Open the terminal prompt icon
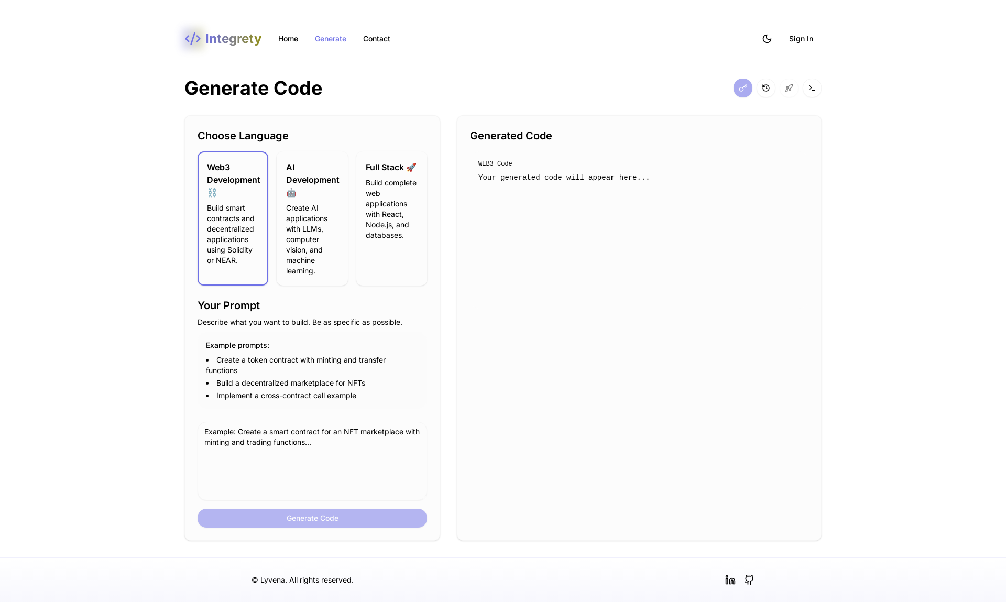 coord(812,88)
